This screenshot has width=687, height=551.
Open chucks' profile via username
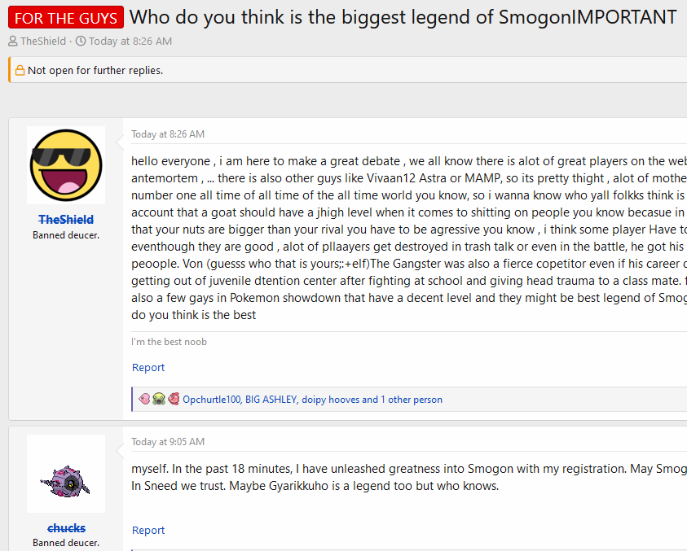(66, 528)
